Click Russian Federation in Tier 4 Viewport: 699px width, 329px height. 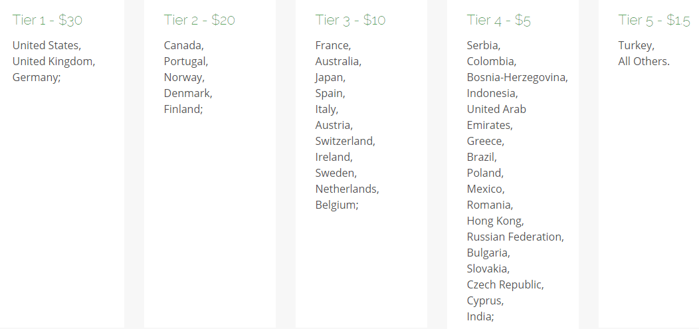515,237
